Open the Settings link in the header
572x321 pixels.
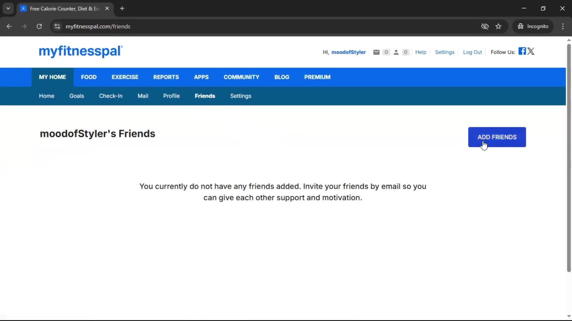[444, 52]
